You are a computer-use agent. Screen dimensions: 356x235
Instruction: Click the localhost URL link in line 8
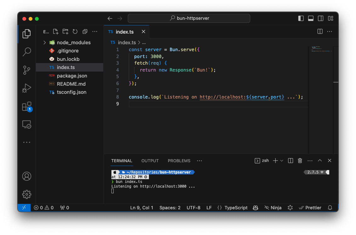click(242, 97)
